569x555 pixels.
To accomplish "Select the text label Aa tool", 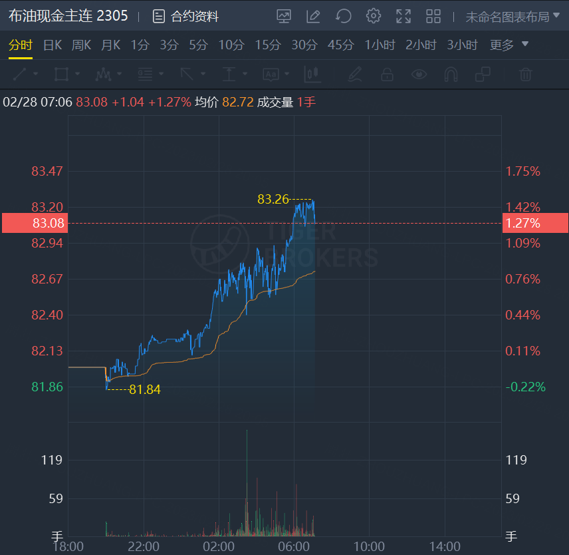I will pos(271,75).
